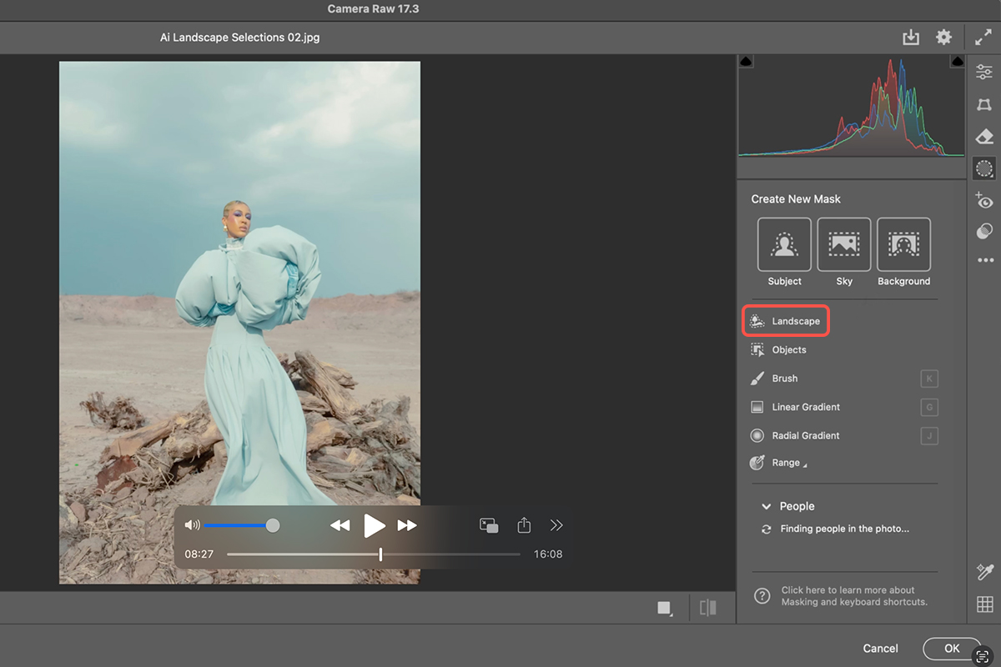Open the Presets overlapping circles icon
1001x667 pixels.
coord(984,231)
